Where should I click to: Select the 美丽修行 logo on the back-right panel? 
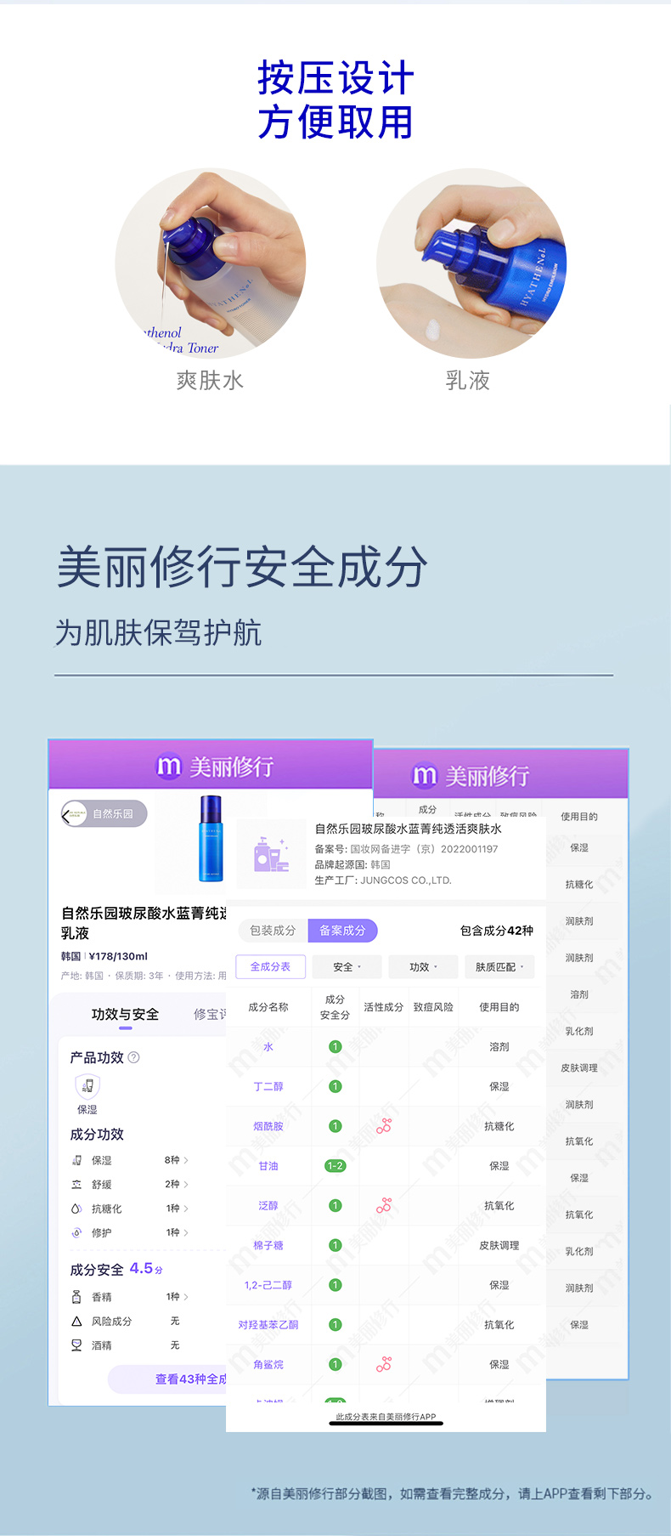[471, 775]
